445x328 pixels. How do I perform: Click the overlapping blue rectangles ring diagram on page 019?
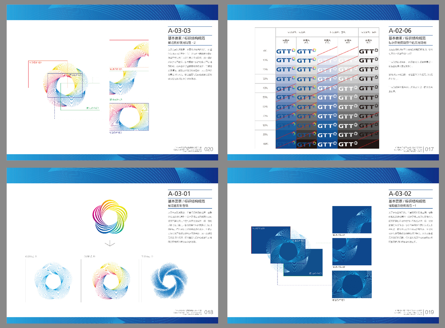[287, 252]
